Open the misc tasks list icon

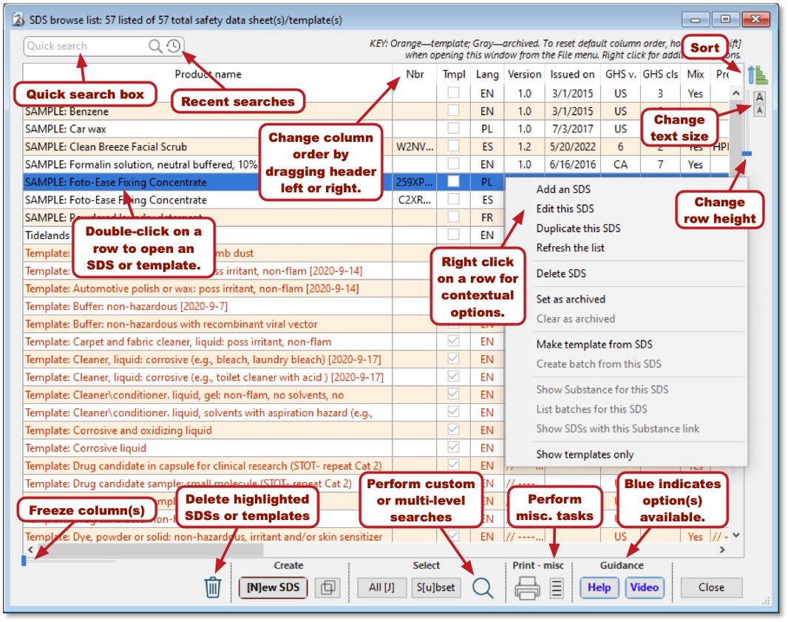click(x=557, y=588)
